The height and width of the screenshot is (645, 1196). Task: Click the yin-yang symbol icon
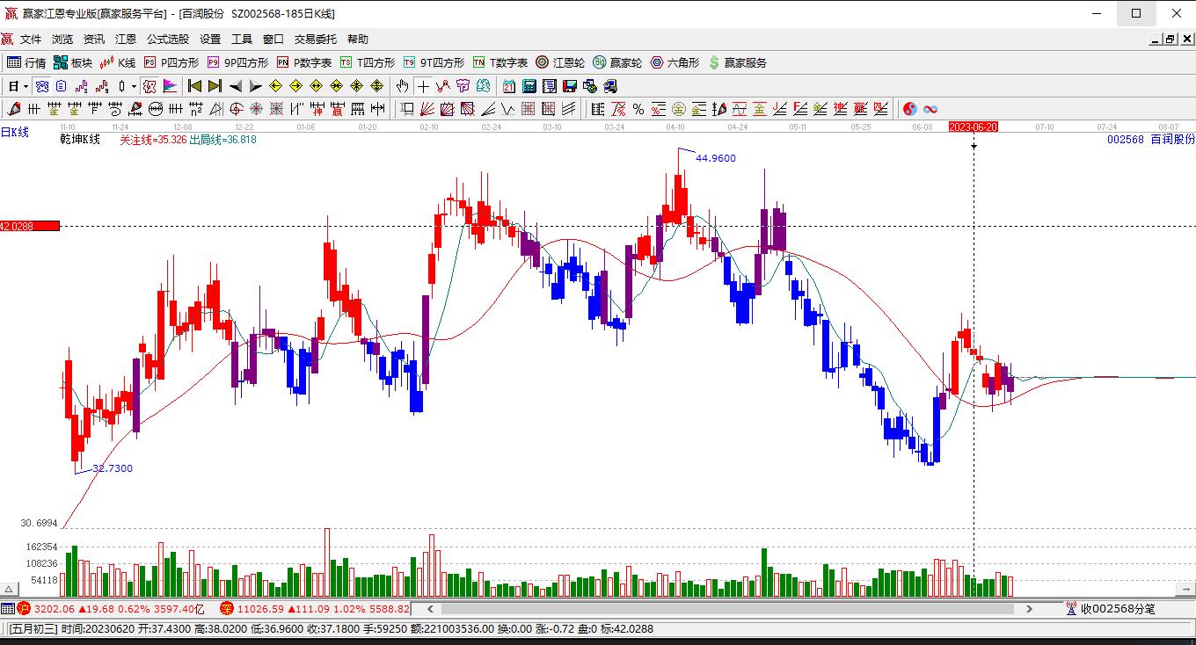pos(910,109)
